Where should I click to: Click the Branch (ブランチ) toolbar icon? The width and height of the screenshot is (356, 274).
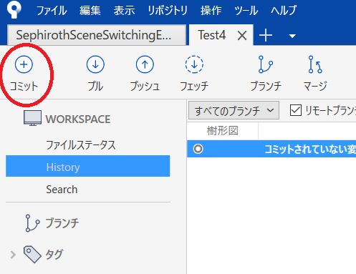coord(266,64)
